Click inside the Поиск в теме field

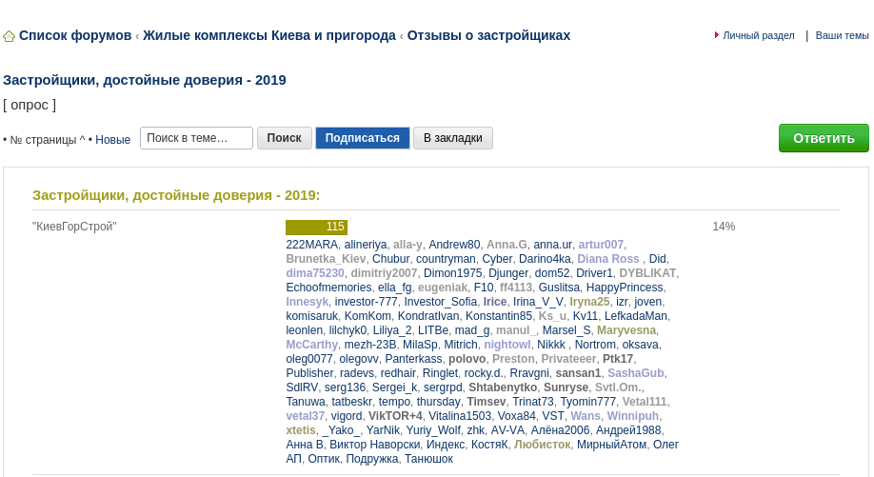point(196,138)
